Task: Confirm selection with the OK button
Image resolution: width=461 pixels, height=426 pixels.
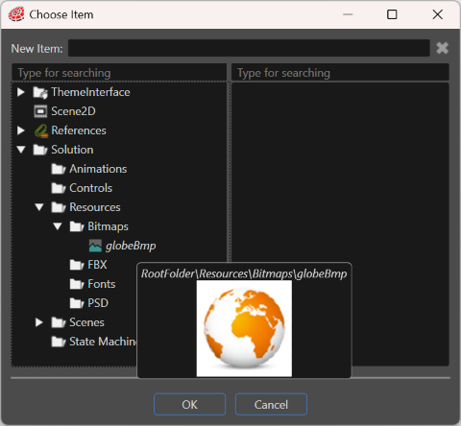Action: tap(189, 405)
